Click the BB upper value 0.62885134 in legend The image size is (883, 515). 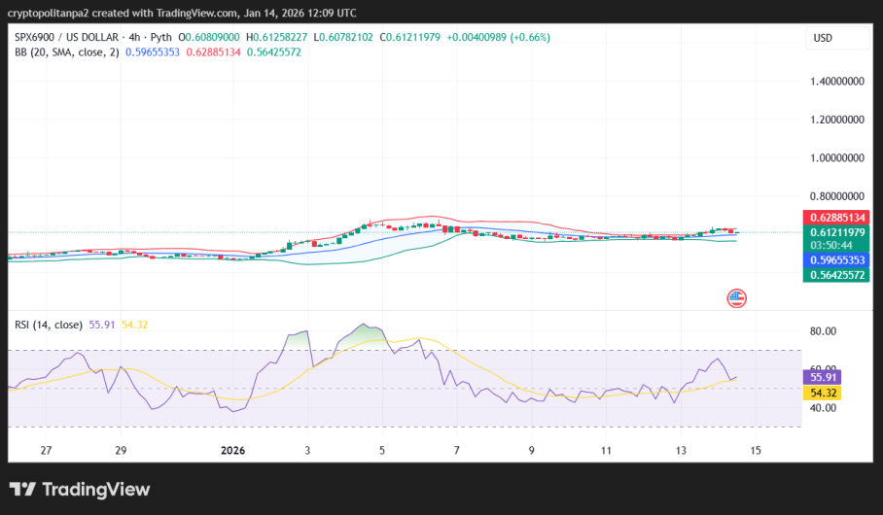pyautogui.click(x=213, y=52)
